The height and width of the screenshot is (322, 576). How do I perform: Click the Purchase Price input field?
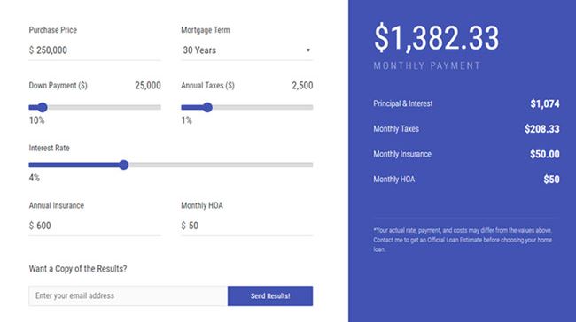pos(95,50)
